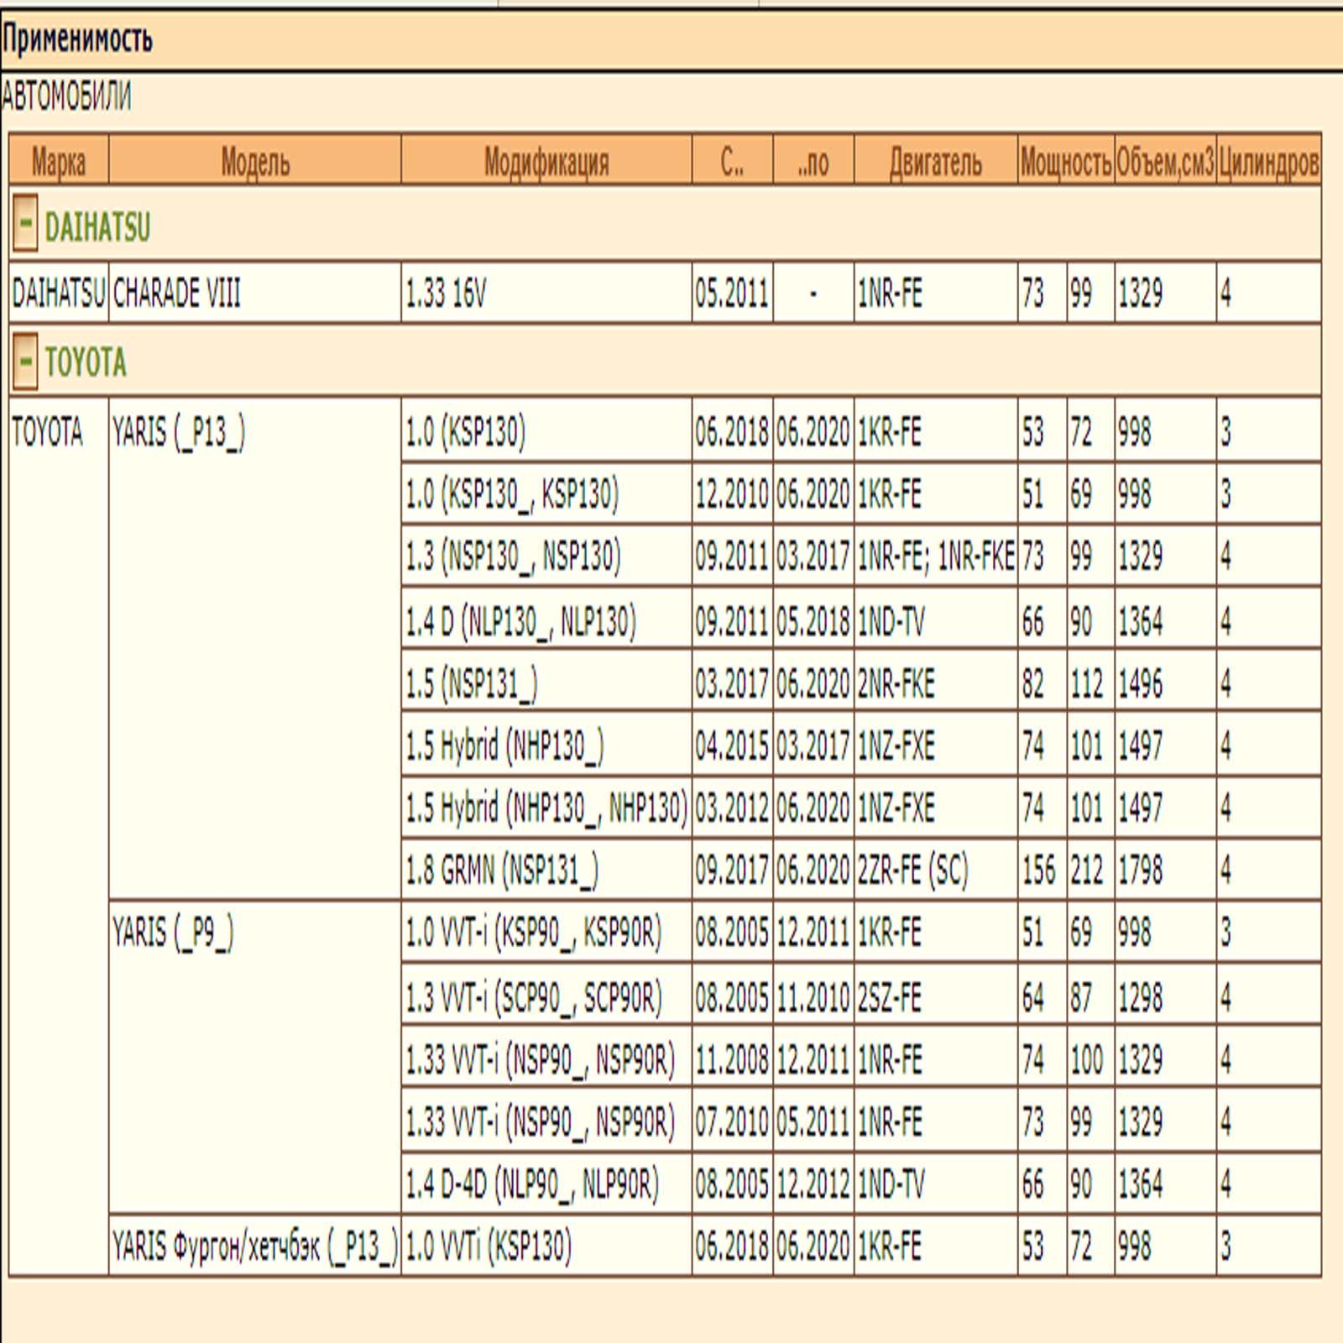
Task: Click the Двигатель column header
Action: tap(935, 161)
